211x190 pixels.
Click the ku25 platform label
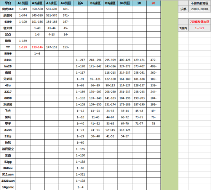tap(8, 66)
